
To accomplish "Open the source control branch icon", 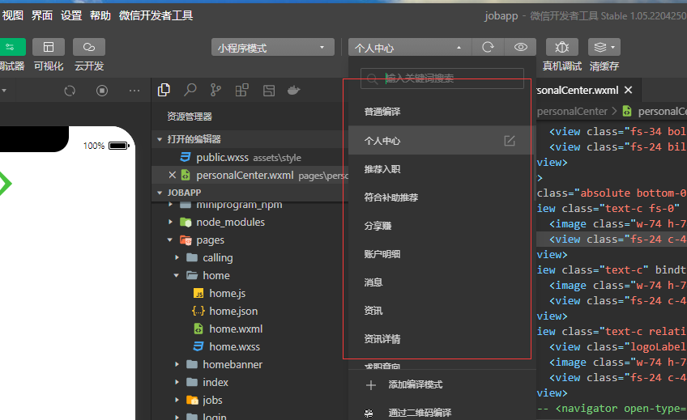I will [x=215, y=90].
